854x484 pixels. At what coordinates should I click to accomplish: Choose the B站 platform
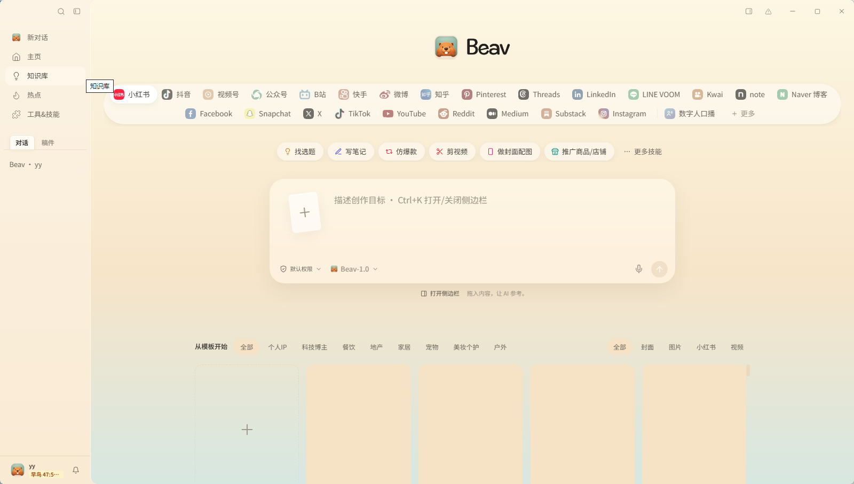(x=313, y=94)
